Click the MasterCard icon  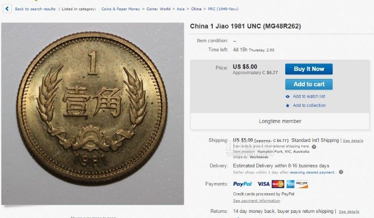pyautogui.click(x=278, y=184)
